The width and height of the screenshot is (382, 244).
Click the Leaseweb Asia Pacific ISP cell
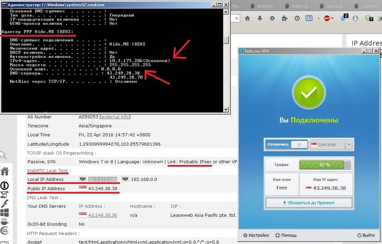[203, 215]
